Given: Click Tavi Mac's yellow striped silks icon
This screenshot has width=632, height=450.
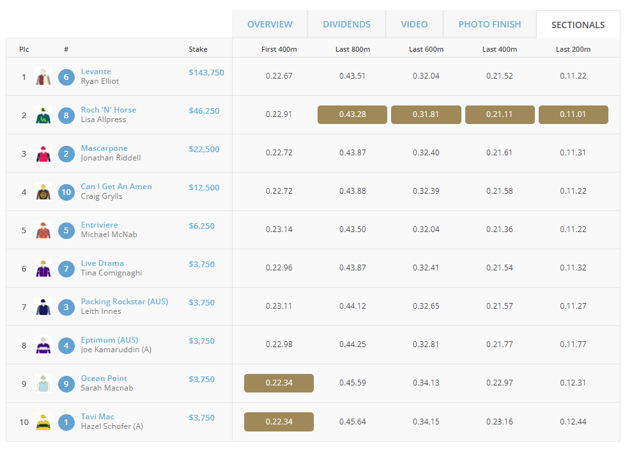Looking at the screenshot, I should coord(43,422).
